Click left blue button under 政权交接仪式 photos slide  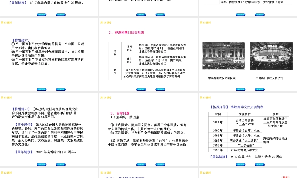(x=241, y=90)
